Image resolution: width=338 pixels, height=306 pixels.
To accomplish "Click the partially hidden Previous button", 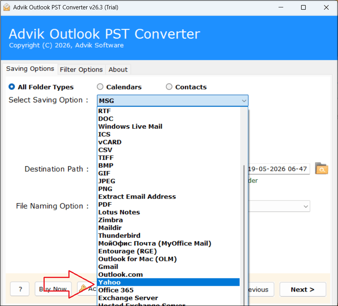I will 261,289.
